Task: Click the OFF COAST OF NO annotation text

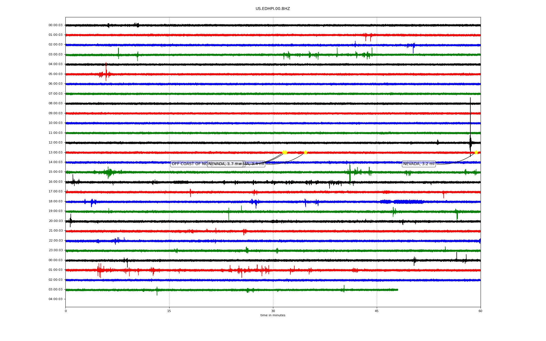Action: (190, 164)
